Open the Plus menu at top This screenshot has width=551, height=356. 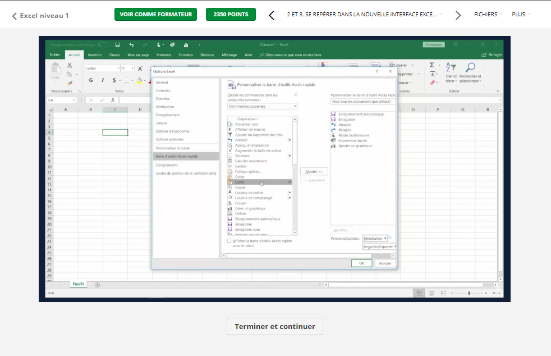[521, 15]
